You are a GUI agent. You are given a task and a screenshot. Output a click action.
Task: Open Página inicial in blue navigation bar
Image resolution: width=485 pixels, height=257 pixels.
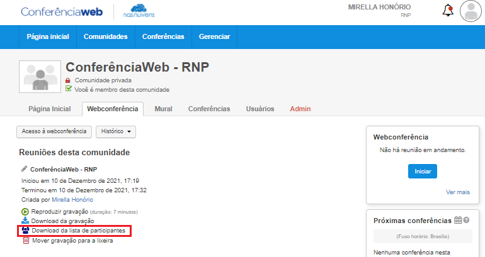click(48, 36)
